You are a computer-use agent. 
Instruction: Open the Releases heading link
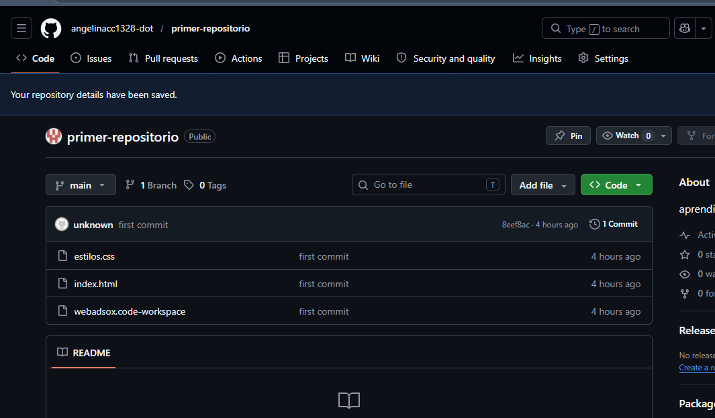tap(697, 331)
